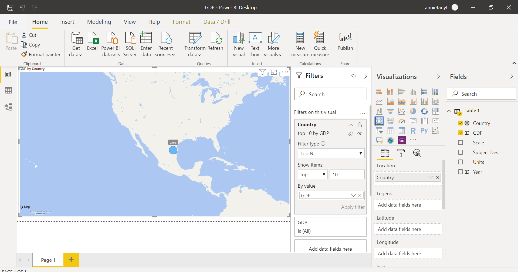Open the File menu
This screenshot has width=518, height=272.
[13, 22]
